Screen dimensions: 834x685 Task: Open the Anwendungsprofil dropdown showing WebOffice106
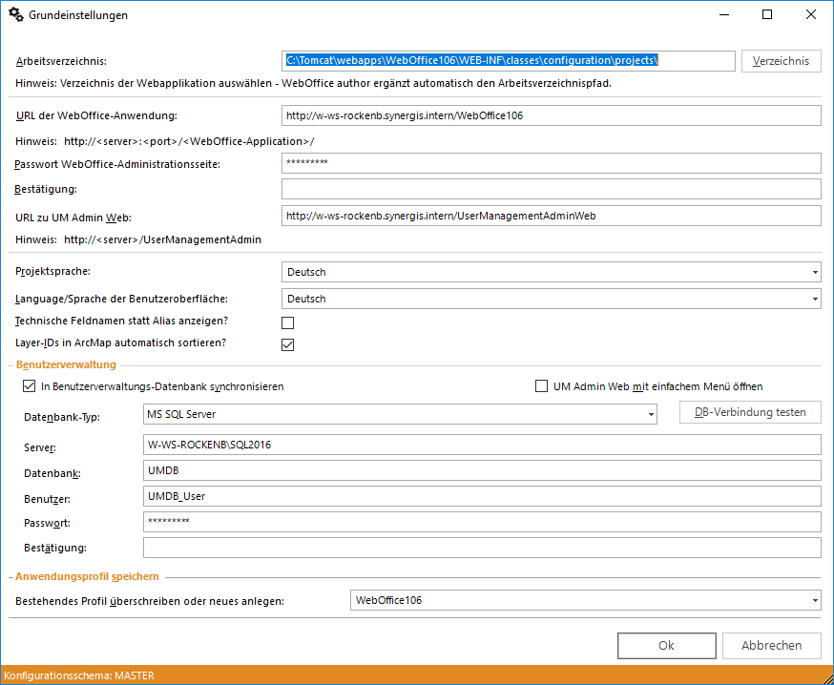(816, 600)
